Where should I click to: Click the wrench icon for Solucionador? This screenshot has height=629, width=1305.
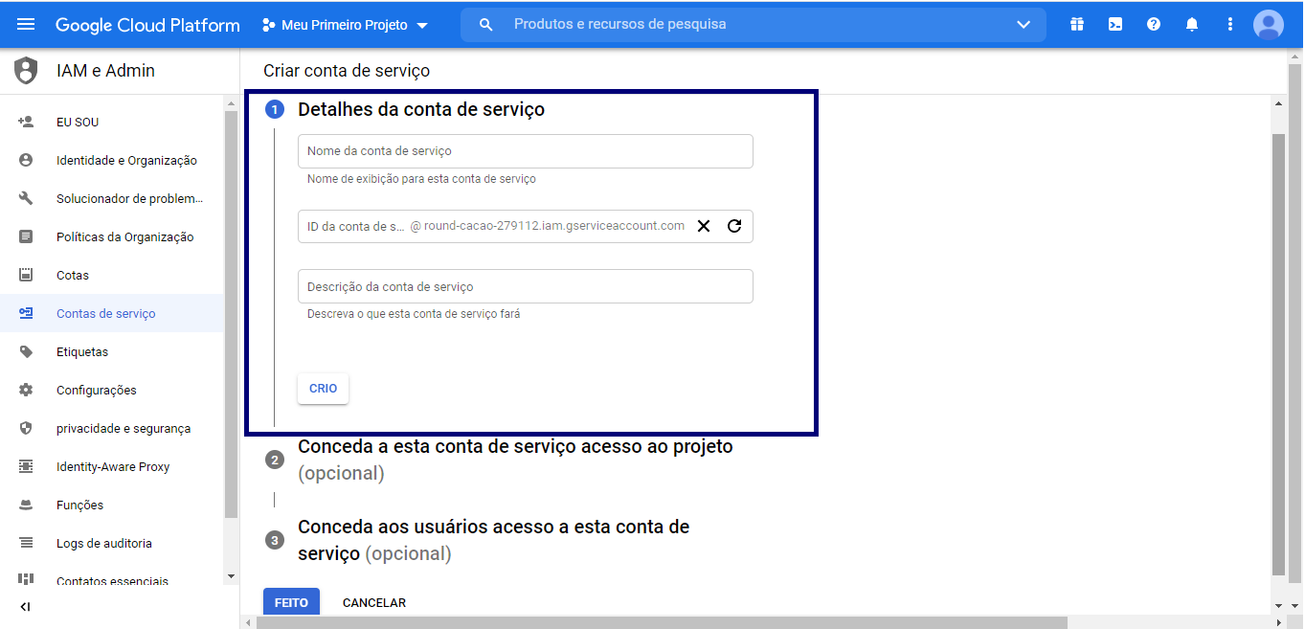[x=26, y=198]
